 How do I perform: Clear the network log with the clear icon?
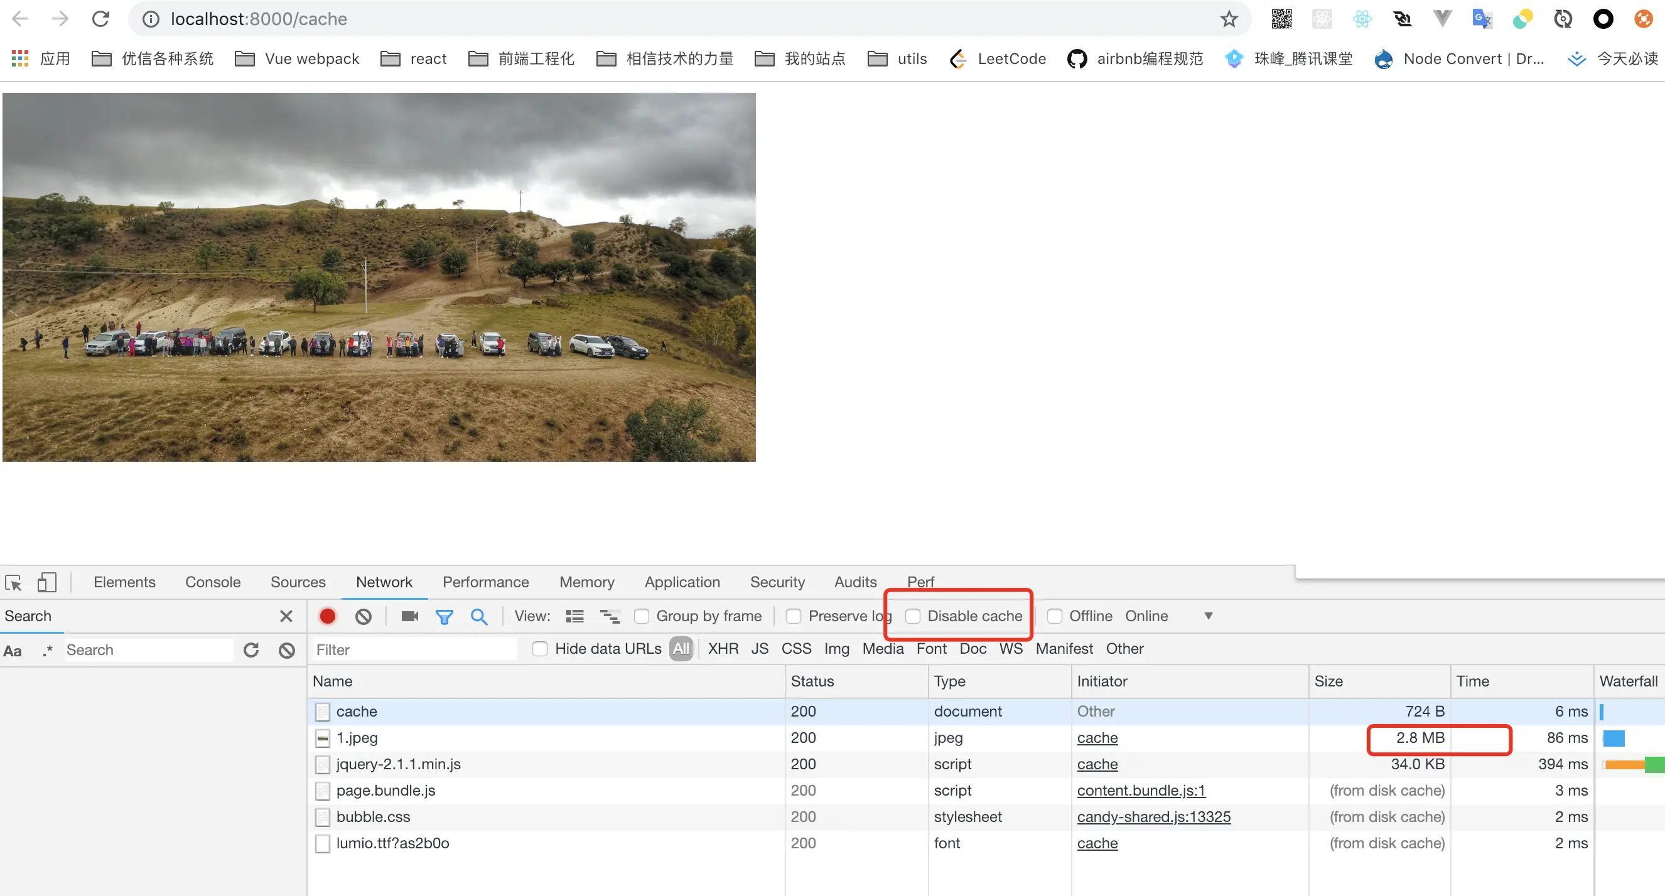coord(364,616)
